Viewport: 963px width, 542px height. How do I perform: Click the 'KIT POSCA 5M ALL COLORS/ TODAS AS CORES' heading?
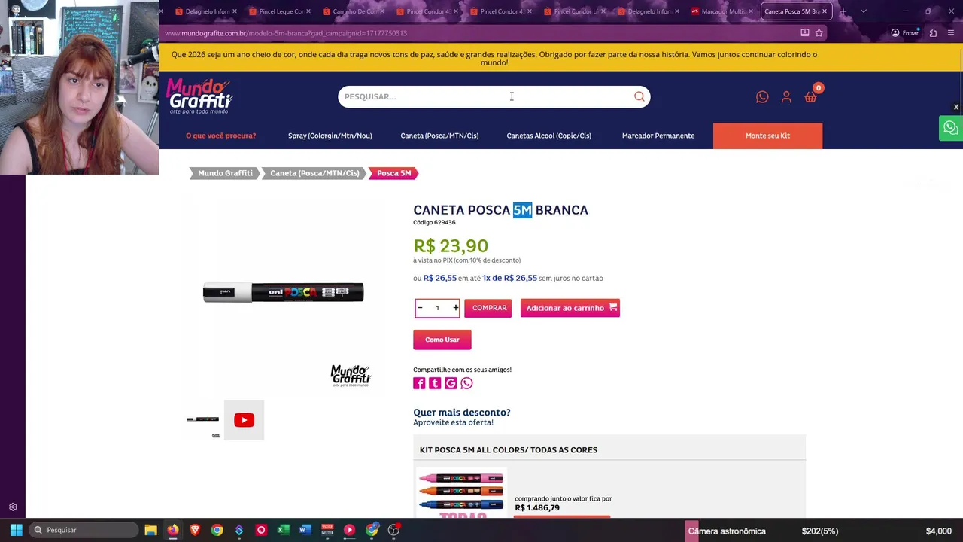click(x=509, y=450)
